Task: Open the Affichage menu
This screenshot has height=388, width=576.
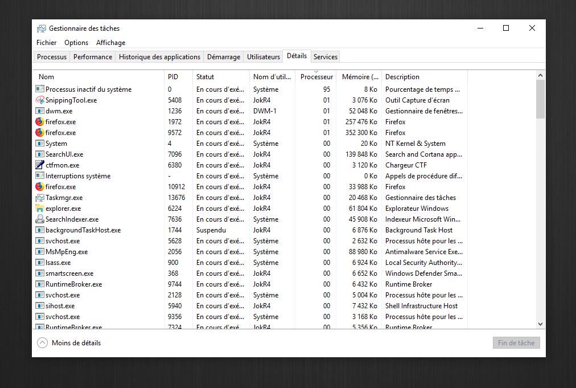Action: coord(110,43)
